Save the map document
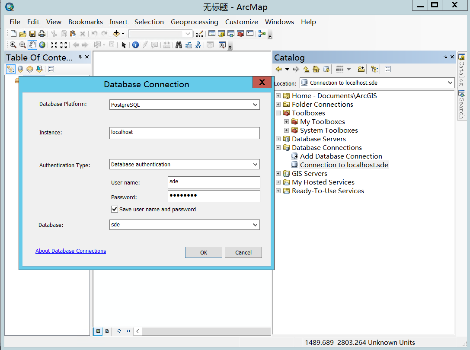470x350 pixels. pos(32,34)
